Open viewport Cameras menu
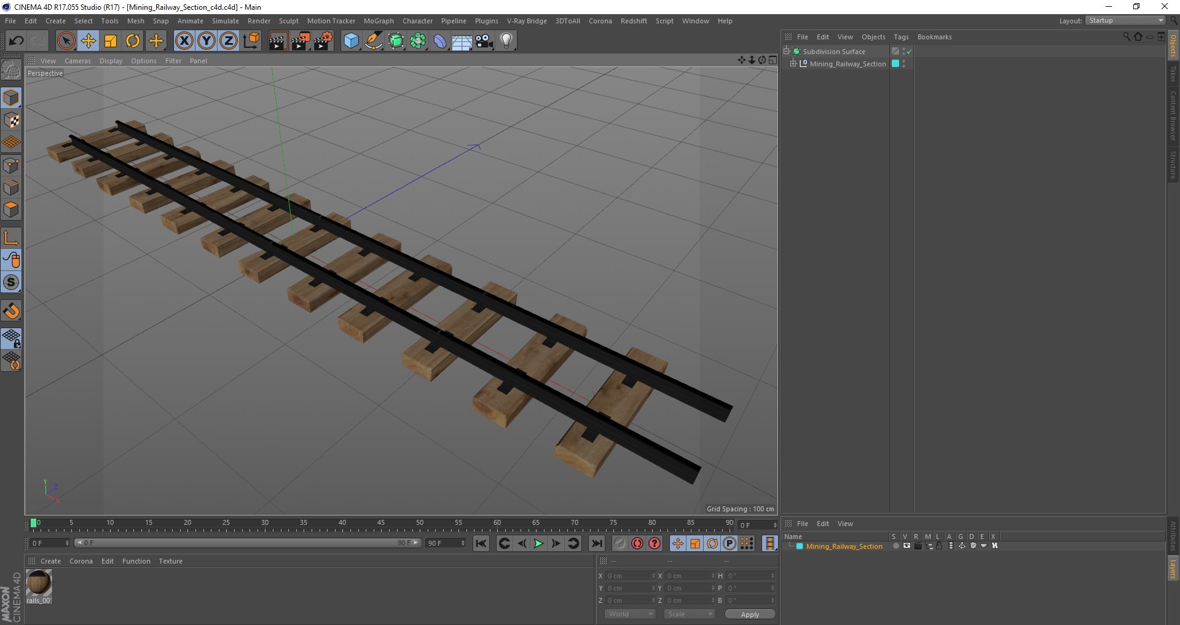 click(77, 61)
